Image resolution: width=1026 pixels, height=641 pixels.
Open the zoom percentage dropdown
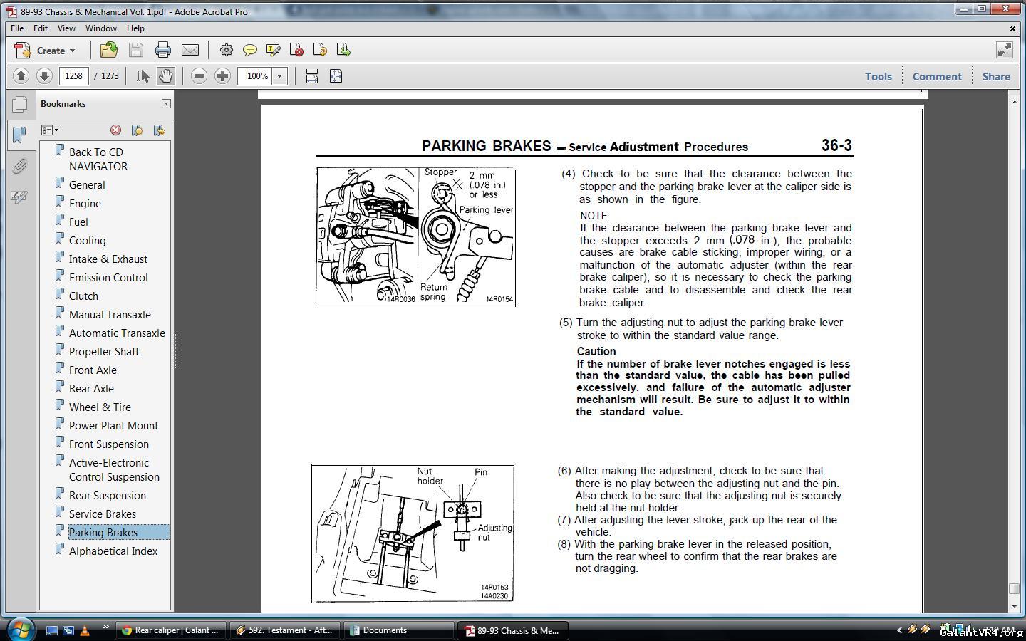(280, 76)
